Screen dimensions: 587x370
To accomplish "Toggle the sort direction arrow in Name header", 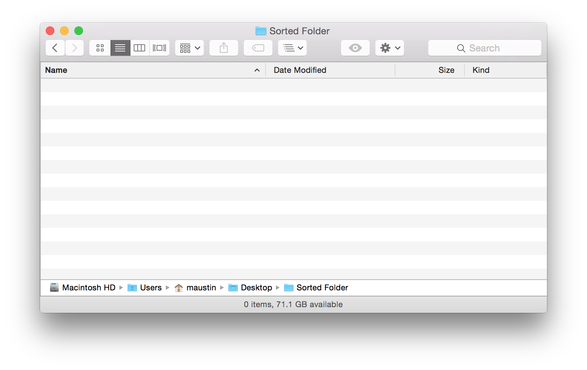I will coord(257,70).
